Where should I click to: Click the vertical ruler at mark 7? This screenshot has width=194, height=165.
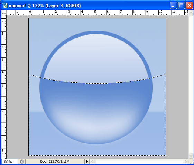(x=3, y=111)
